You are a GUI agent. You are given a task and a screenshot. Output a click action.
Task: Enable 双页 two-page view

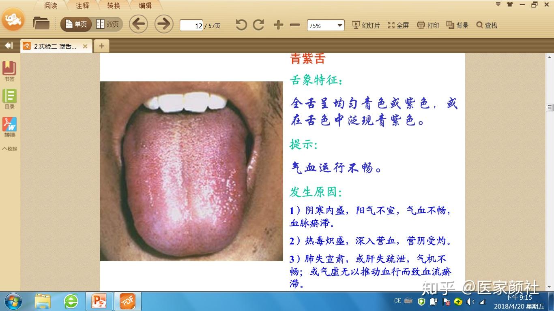[106, 24]
